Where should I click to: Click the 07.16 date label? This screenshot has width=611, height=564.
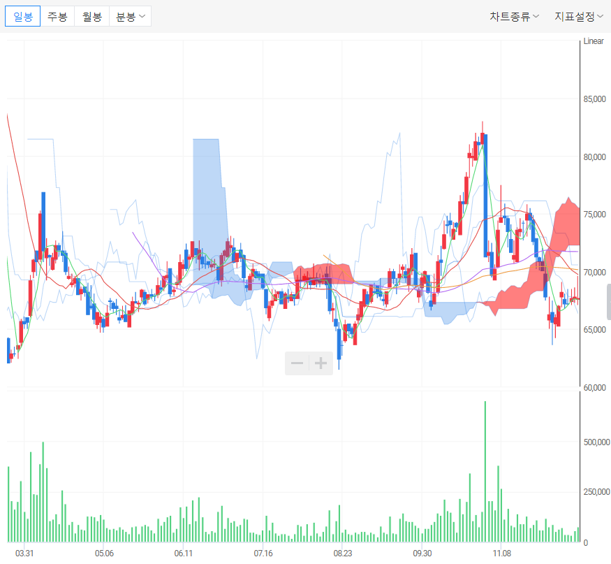(x=263, y=553)
